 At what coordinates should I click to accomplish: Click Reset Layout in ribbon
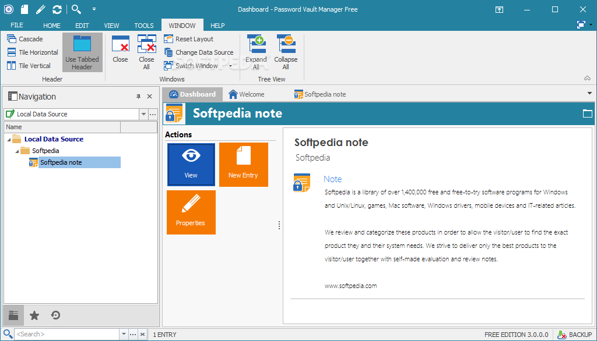click(x=188, y=39)
